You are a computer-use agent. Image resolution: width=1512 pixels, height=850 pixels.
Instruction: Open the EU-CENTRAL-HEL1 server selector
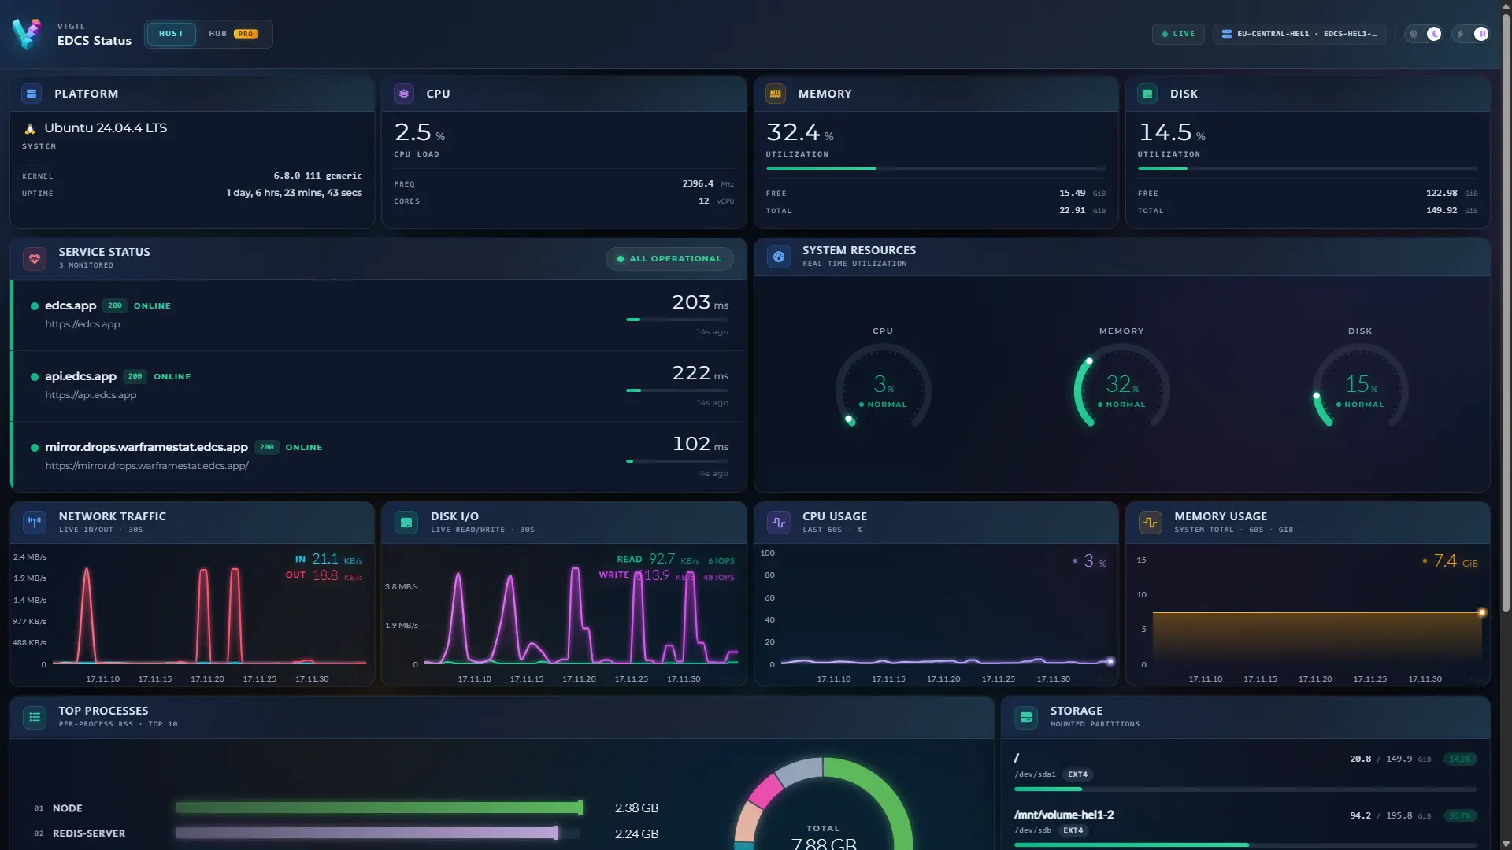pyautogui.click(x=1299, y=34)
